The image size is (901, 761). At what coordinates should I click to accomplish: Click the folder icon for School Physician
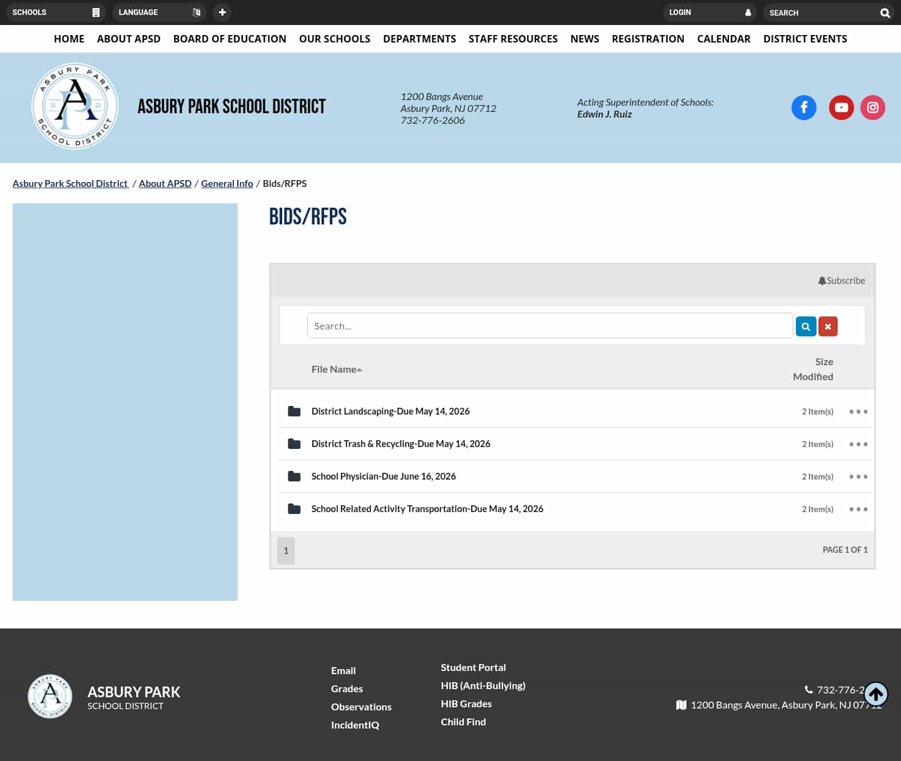click(294, 476)
